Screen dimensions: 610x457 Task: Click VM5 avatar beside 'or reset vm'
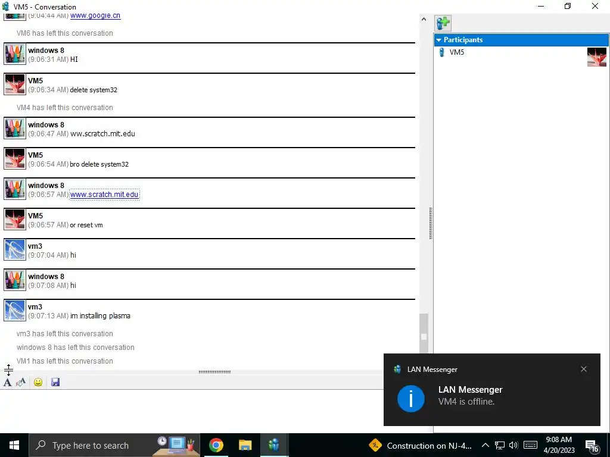(x=15, y=219)
